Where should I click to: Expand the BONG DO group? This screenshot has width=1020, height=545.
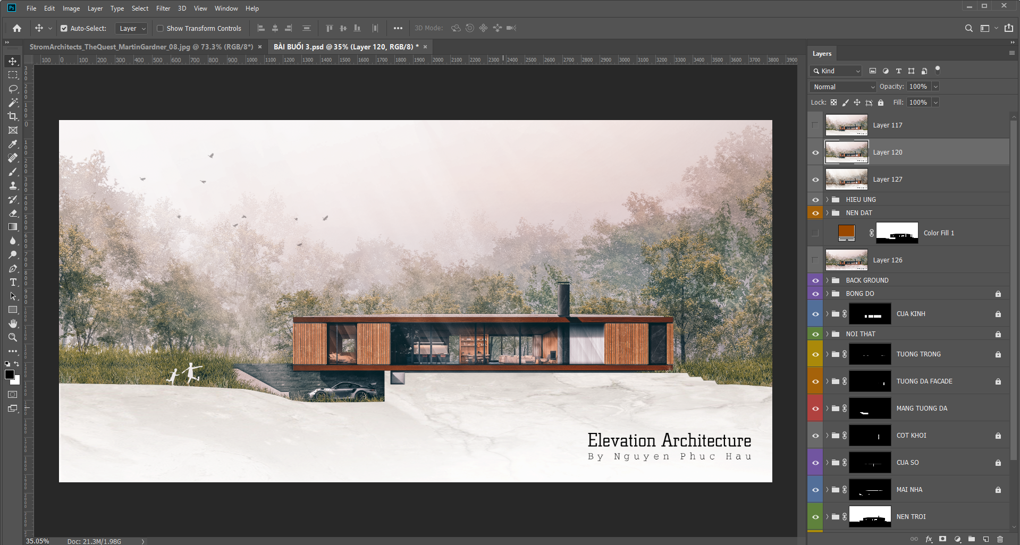click(828, 293)
